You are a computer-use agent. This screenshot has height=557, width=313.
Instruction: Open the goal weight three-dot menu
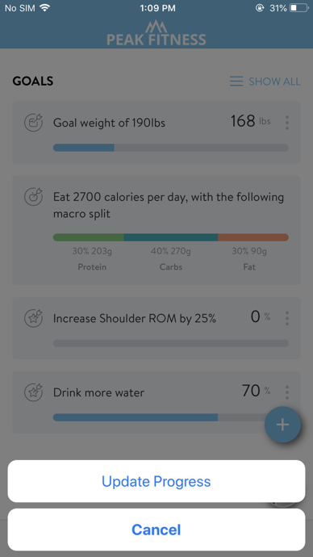286,123
